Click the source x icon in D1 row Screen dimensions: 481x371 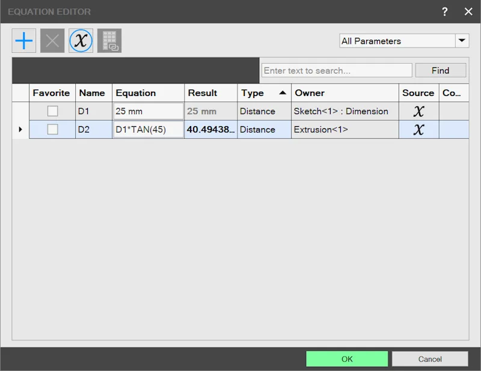418,111
